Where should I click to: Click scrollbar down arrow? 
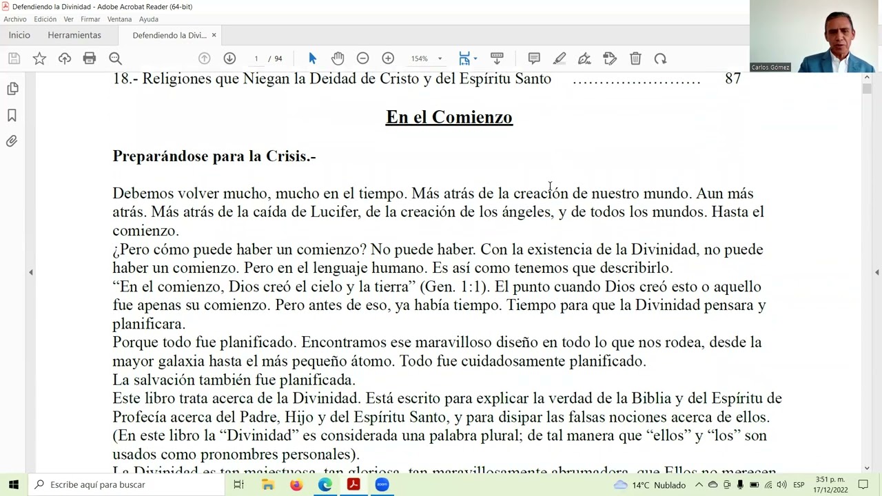(x=867, y=468)
